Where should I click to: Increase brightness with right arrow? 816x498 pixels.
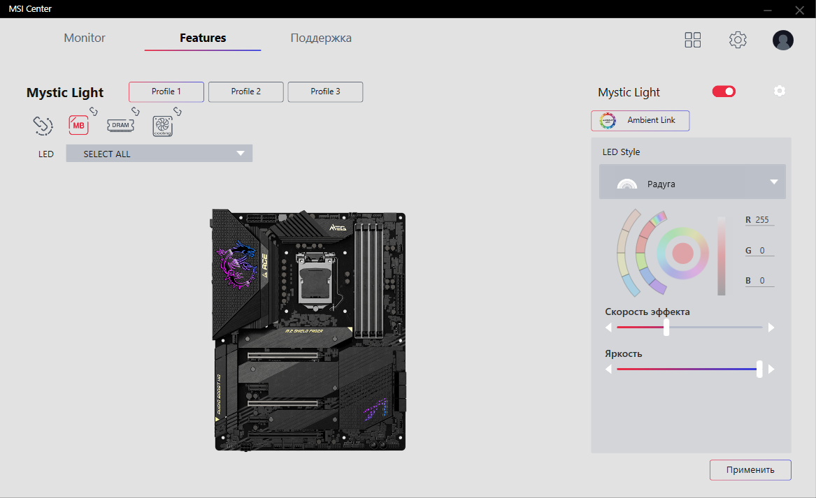pyautogui.click(x=771, y=369)
